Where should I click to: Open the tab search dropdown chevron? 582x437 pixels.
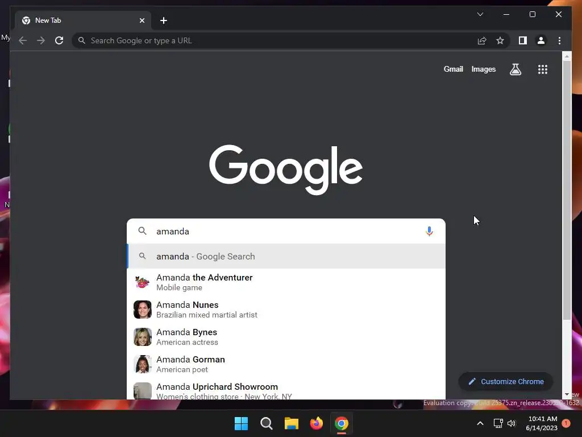(x=480, y=14)
